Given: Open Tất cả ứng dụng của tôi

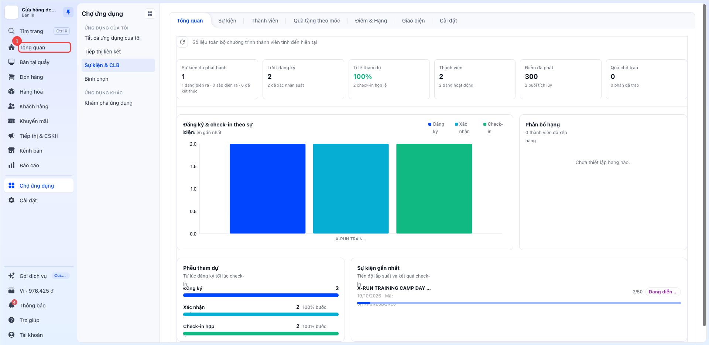Looking at the screenshot, I should (118, 38).
